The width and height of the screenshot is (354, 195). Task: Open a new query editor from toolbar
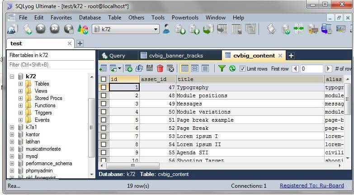point(28,29)
